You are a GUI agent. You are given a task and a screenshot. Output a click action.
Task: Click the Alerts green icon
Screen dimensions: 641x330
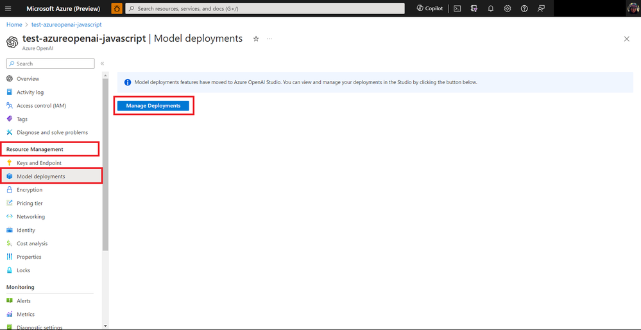[x=10, y=300]
